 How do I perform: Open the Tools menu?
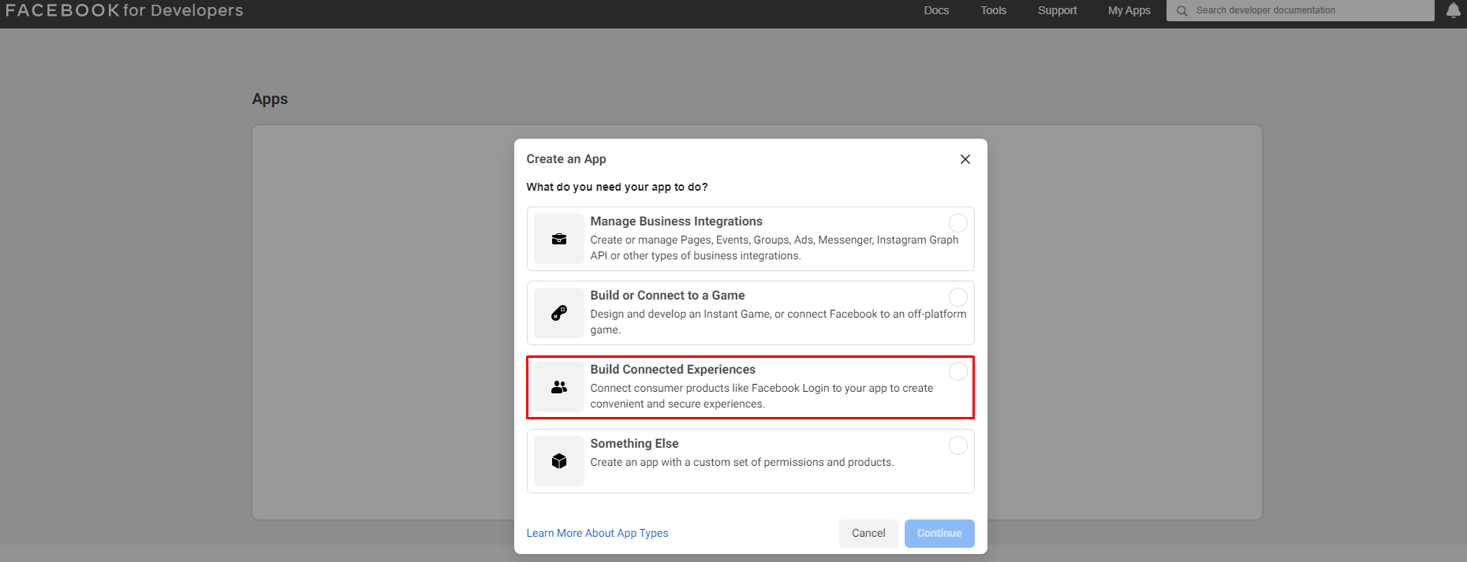coord(993,10)
